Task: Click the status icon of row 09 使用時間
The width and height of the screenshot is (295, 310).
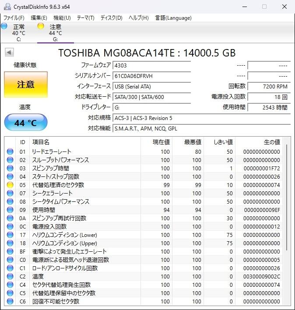Action: pyautogui.click(x=10, y=210)
